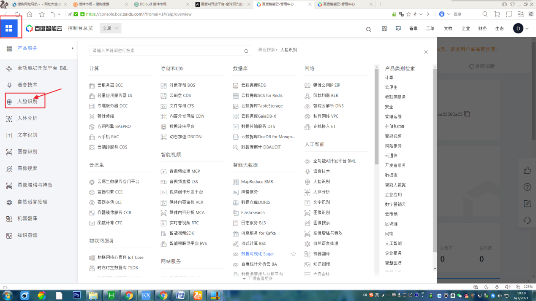This screenshot has width=536, height=301.
Task: Click the thumbs-up feedback icon on right
Action: [527, 170]
